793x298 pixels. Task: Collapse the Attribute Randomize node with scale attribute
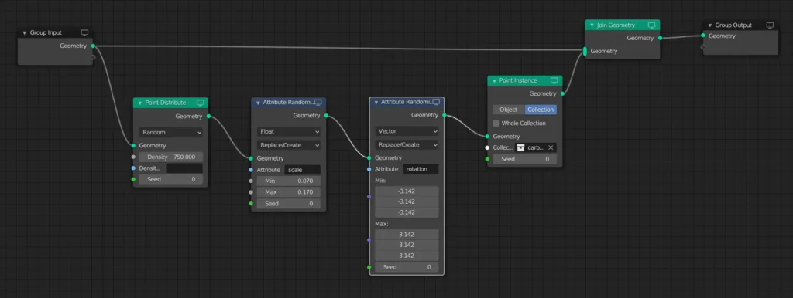(258, 103)
